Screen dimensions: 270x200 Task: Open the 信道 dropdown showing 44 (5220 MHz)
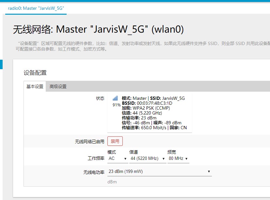(x=148, y=159)
